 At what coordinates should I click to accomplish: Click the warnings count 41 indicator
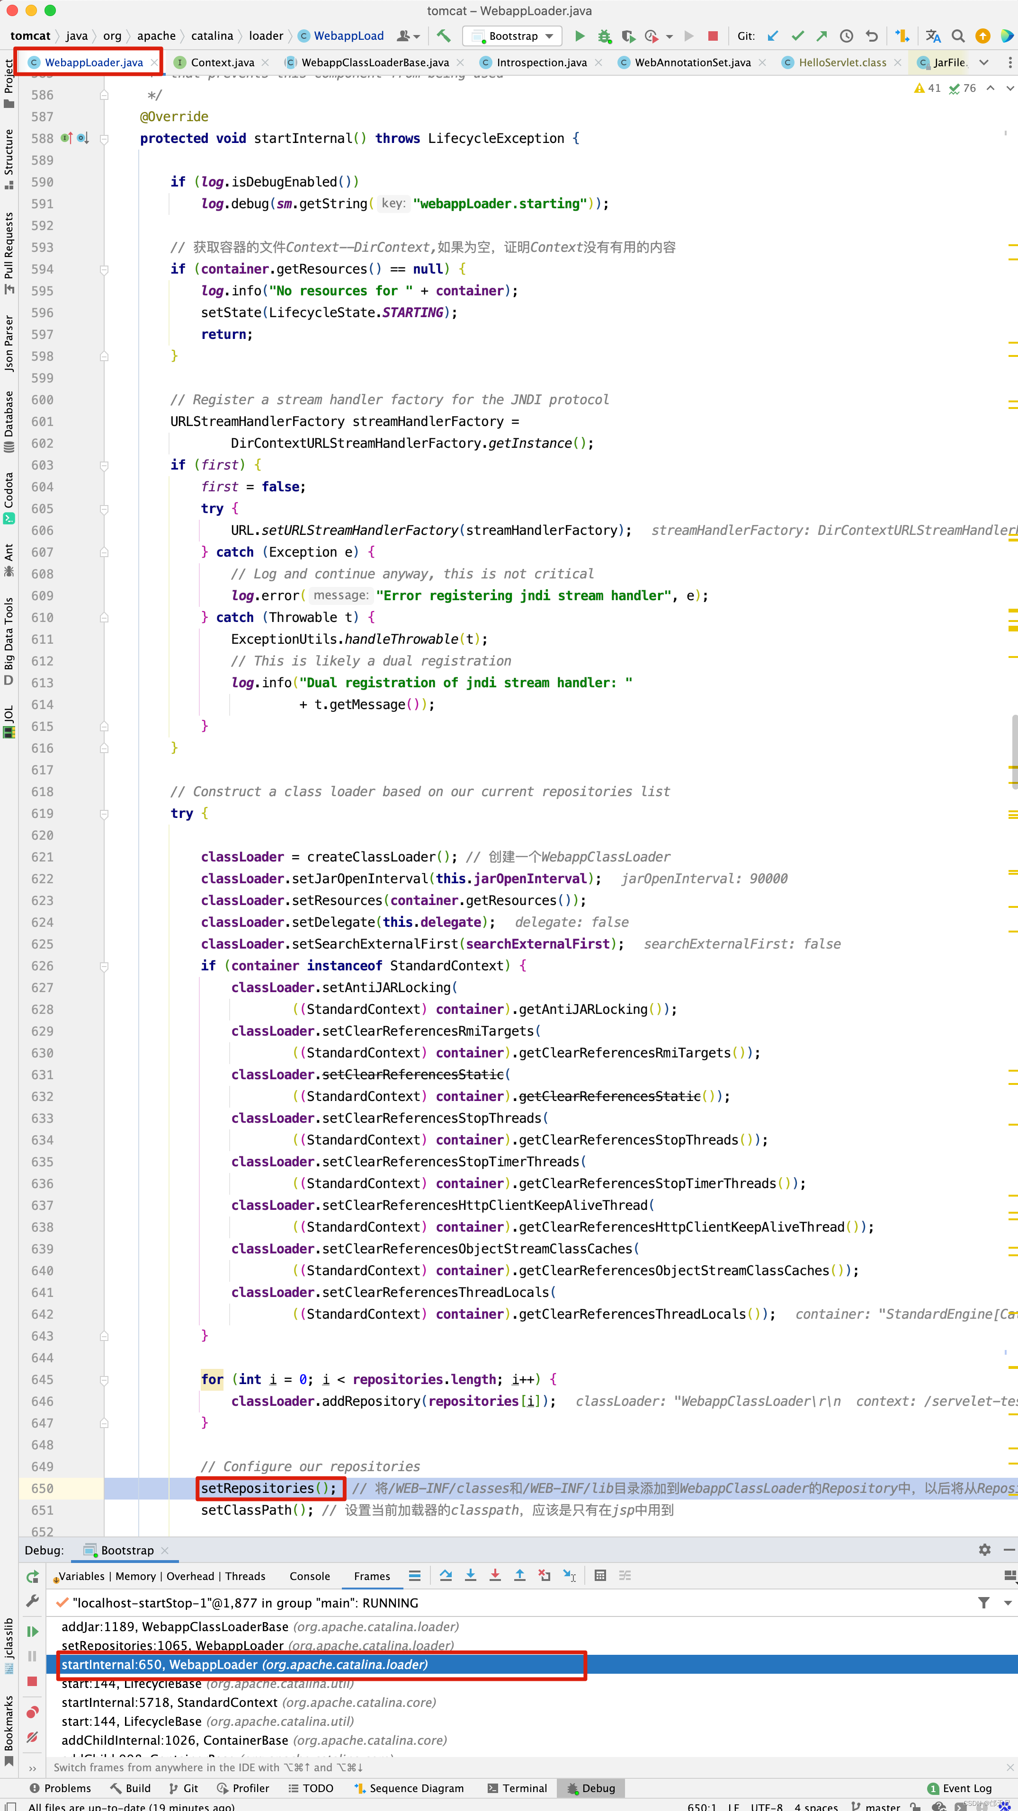click(x=927, y=88)
